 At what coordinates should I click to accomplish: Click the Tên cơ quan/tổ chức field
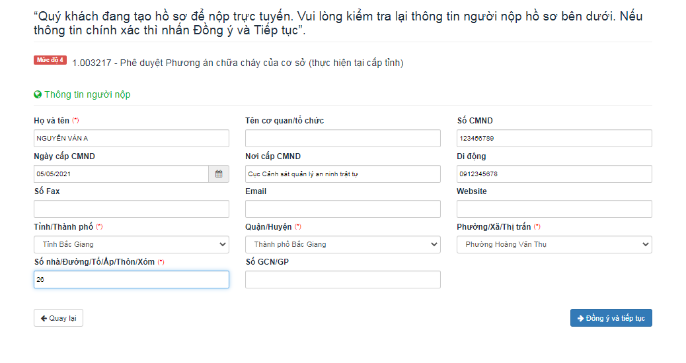[342, 138]
